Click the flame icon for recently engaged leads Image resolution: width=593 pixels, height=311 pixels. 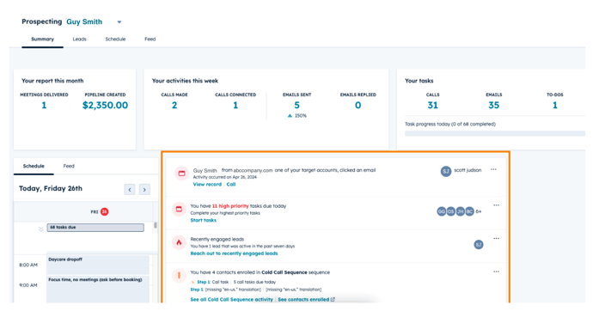click(179, 242)
